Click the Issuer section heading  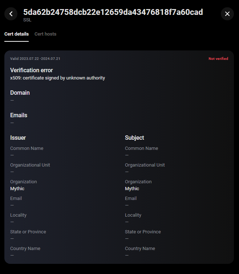pyautogui.click(x=18, y=138)
